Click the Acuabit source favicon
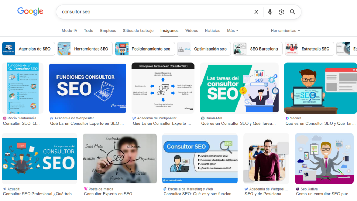357x201 pixels. pos(5,189)
